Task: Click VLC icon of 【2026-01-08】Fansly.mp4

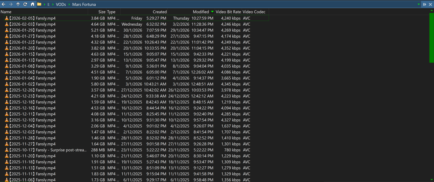Action: [7, 66]
